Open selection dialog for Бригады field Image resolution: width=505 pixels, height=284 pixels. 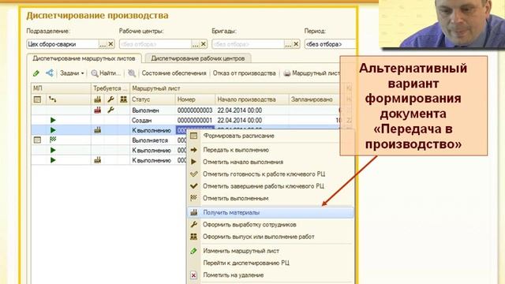coord(288,44)
